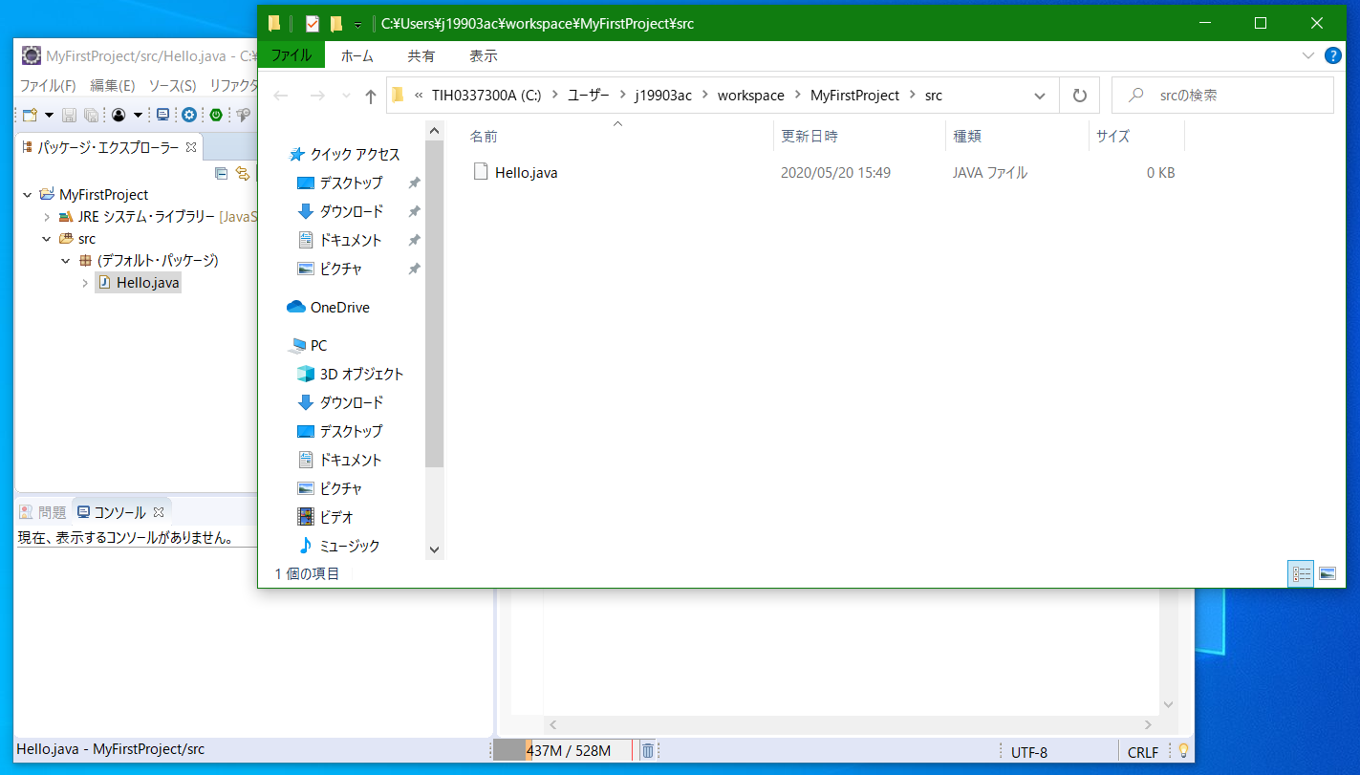Image resolution: width=1360 pixels, height=775 pixels.
Task: Open the New wizard dropdown arrow in Eclipse
Action: coord(48,116)
